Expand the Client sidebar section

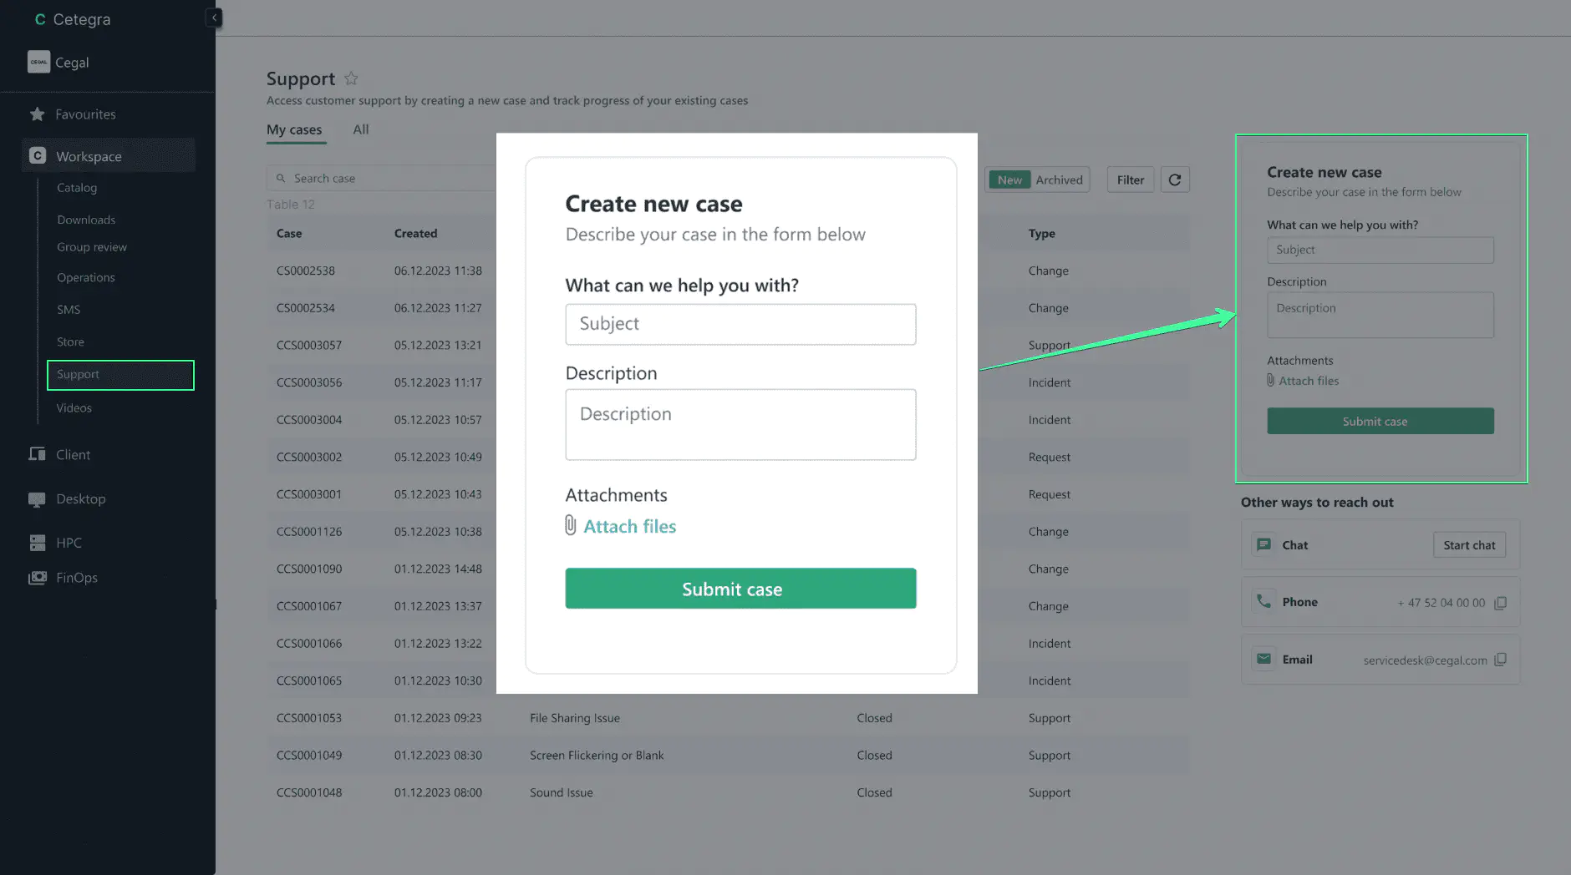[x=73, y=455]
